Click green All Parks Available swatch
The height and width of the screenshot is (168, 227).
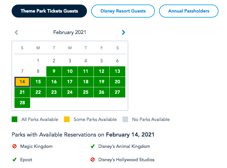tap(14, 119)
